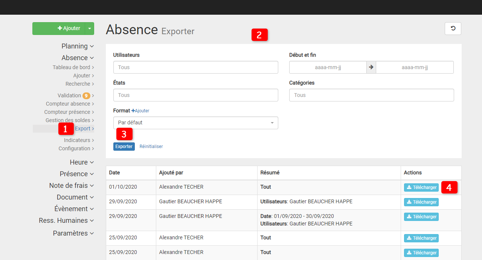
Task: Expand the Paramètres menu
Action: click(73, 233)
